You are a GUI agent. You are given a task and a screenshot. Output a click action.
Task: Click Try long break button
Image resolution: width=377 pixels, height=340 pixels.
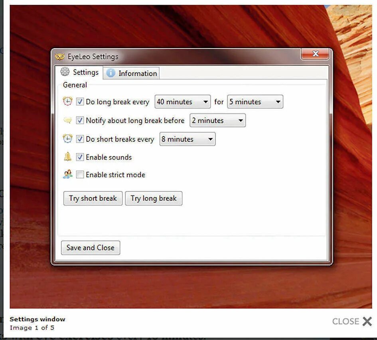click(154, 198)
